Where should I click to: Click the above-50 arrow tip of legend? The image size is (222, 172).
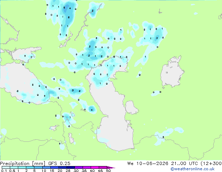111,167
